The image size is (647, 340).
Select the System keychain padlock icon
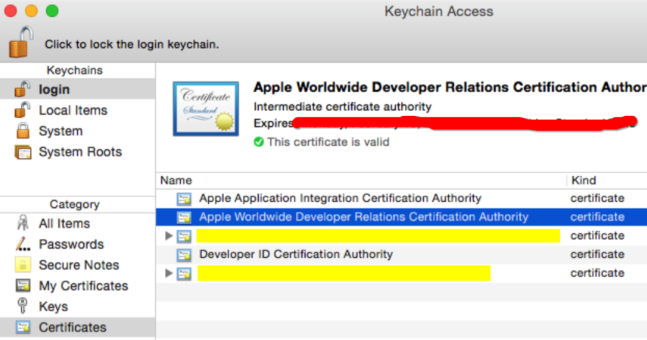tap(23, 131)
